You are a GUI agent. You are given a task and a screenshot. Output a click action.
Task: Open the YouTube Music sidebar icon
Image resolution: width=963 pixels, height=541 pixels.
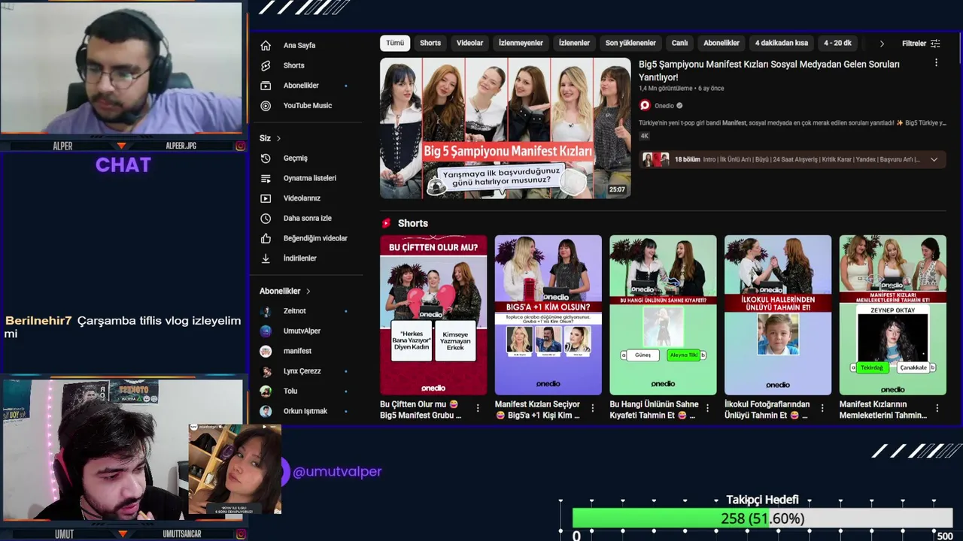pyautogui.click(x=266, y=106)
